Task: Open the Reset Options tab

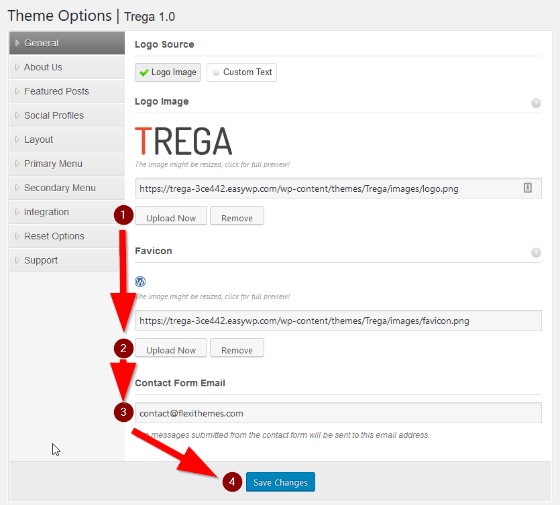Action: 67,236
